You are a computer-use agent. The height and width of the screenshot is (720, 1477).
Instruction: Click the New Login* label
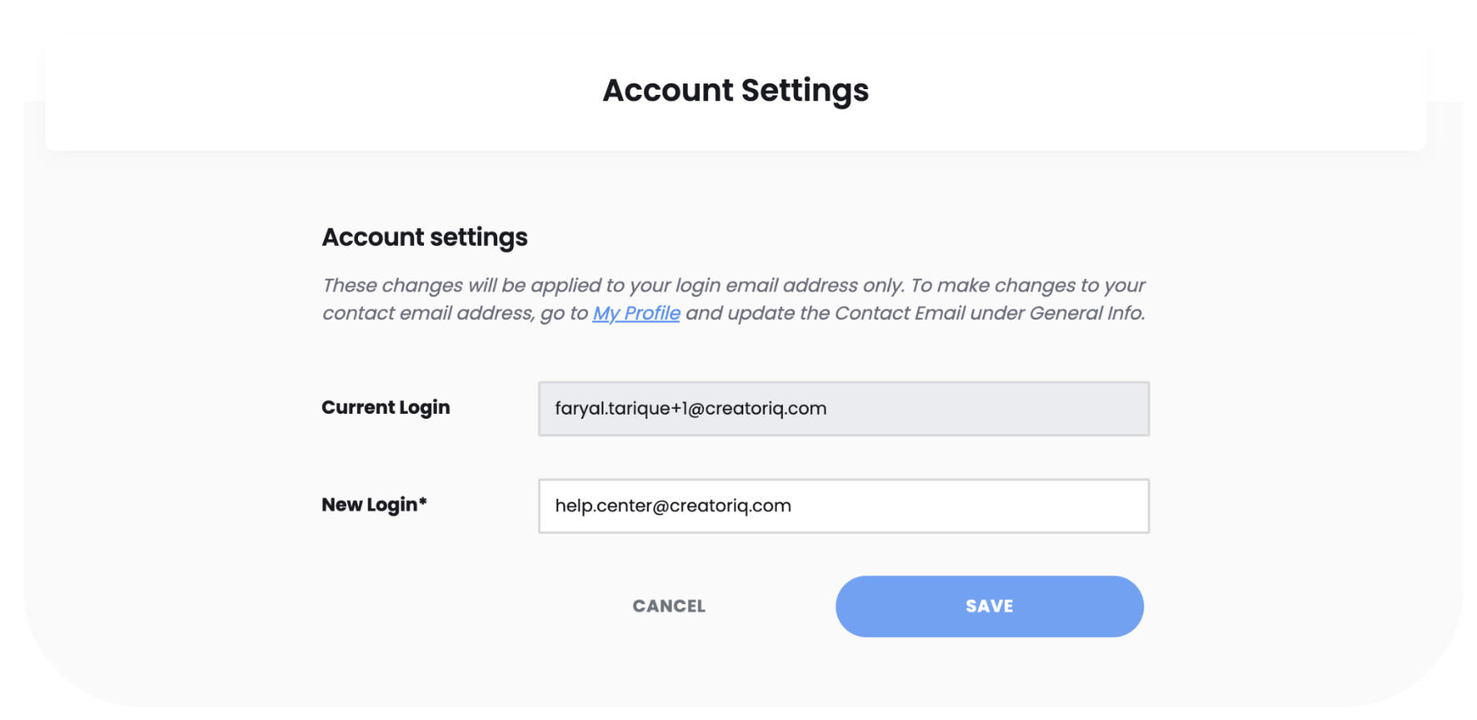pos(374,505)
